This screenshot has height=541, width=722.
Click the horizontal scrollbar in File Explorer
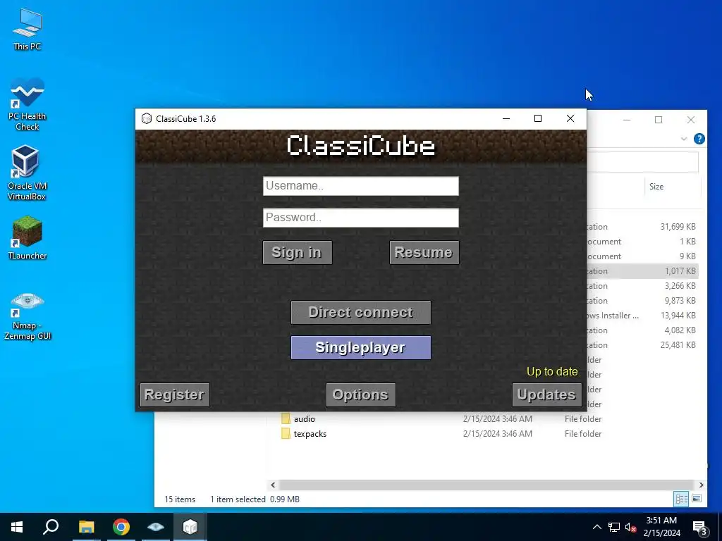[x=486, y=485]
